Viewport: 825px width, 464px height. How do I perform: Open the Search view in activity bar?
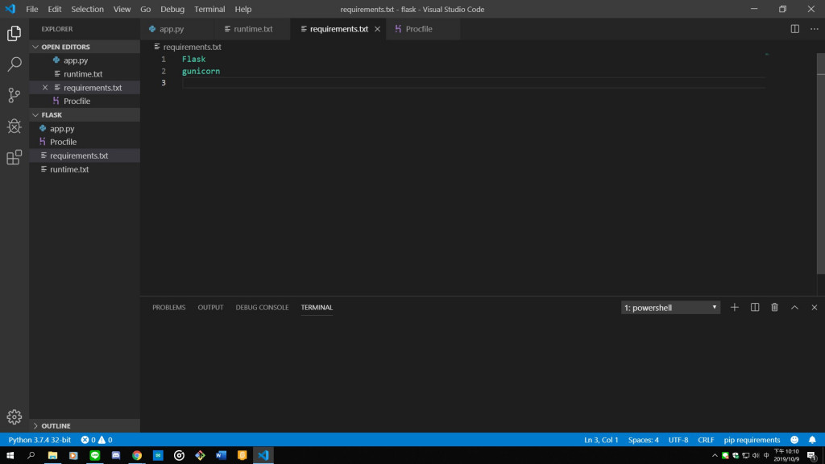pos(15,64)
